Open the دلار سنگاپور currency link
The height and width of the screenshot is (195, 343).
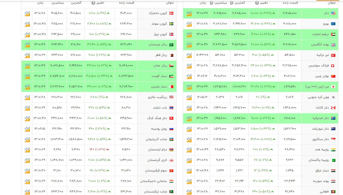pos(321,139)
